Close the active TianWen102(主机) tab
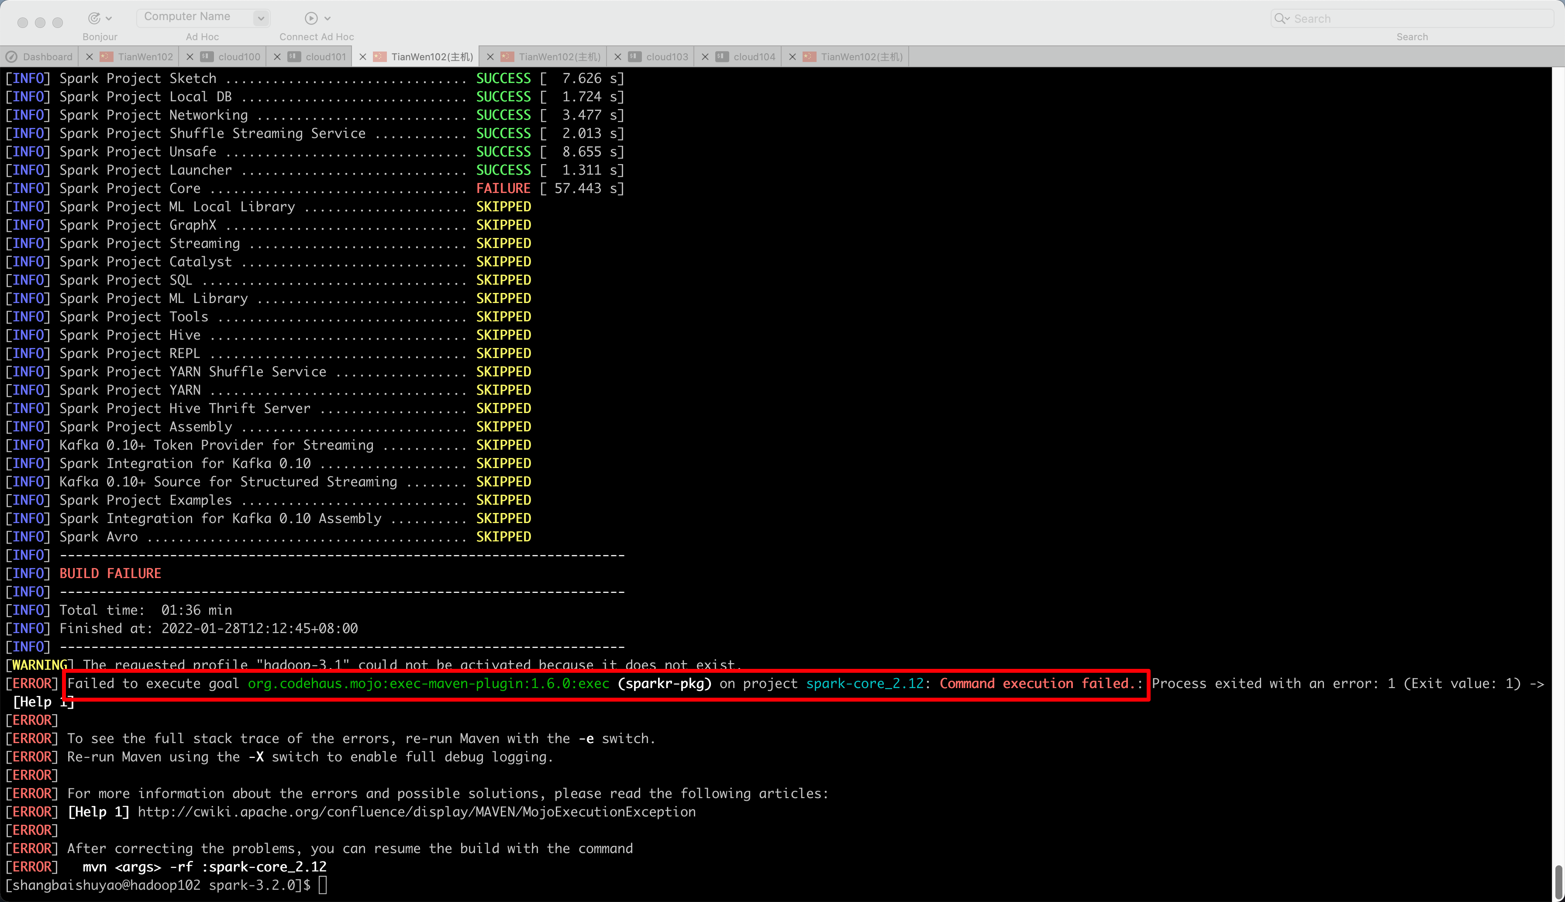 362,57
